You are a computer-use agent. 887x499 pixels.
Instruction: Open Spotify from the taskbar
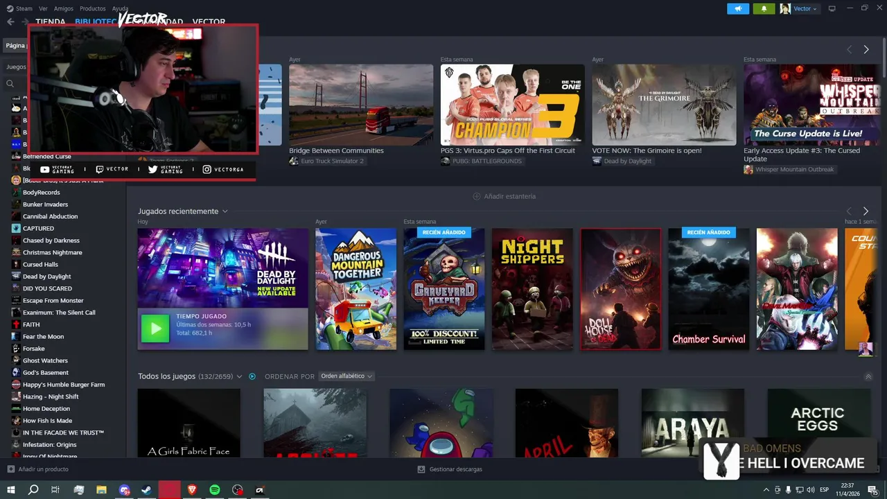(x=215, y=490)
